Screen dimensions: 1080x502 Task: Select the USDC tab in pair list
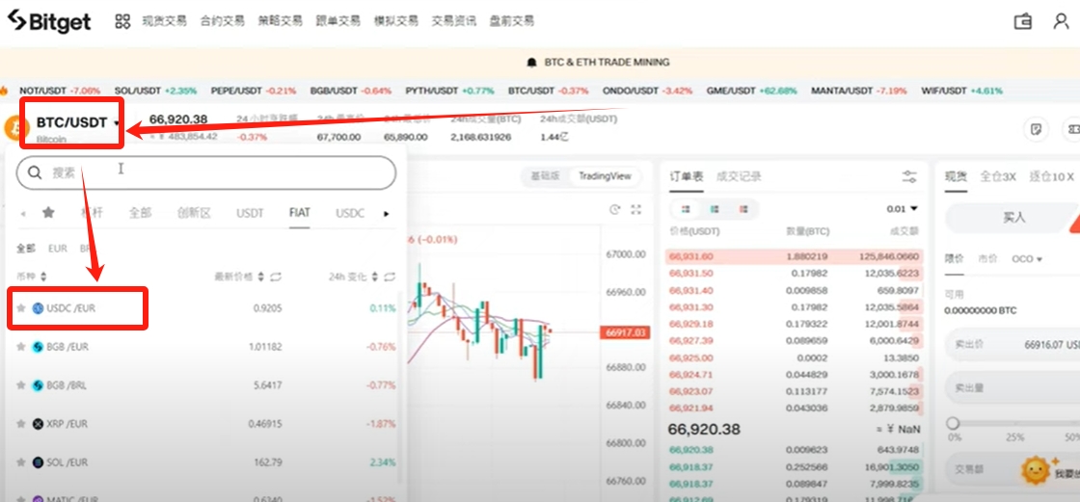pos(350,213)
